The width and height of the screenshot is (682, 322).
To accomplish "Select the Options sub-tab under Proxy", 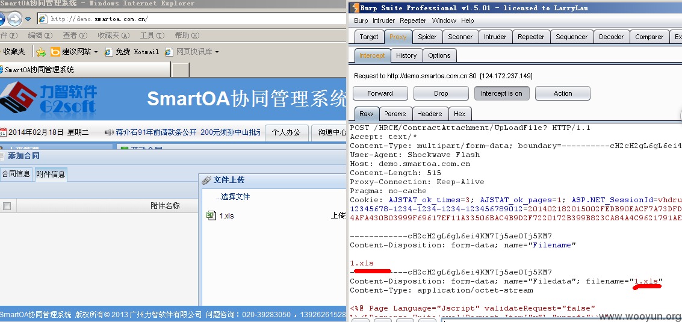I will click(439, 55).
